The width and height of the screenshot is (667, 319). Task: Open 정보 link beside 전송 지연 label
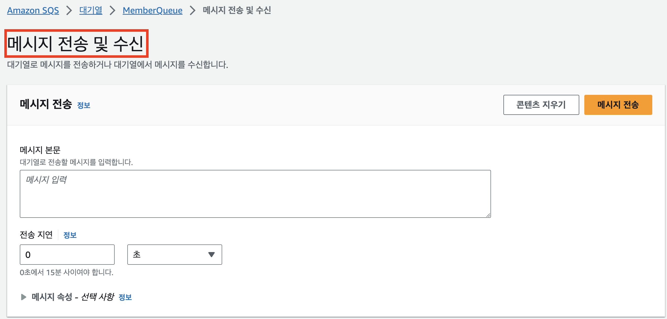point(70,235)
